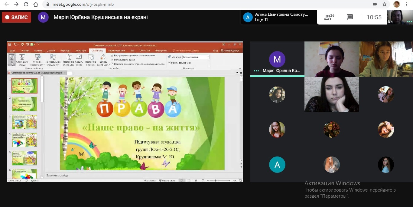Select slide 3 thumbnail in slide panel
Image resolution: width=413 pixels, height=207 pixels.
pos(24,122)
